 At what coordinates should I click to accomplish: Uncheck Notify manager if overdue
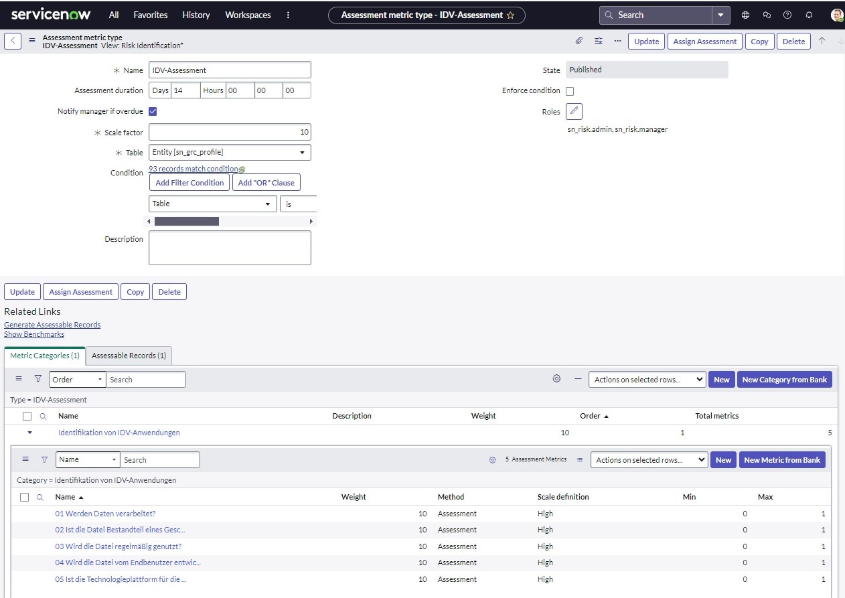(x=153, y=111)
